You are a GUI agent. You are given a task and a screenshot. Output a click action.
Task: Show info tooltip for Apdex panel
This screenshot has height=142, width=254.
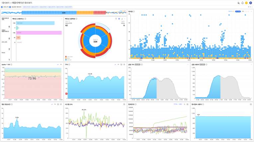point(11,65)
